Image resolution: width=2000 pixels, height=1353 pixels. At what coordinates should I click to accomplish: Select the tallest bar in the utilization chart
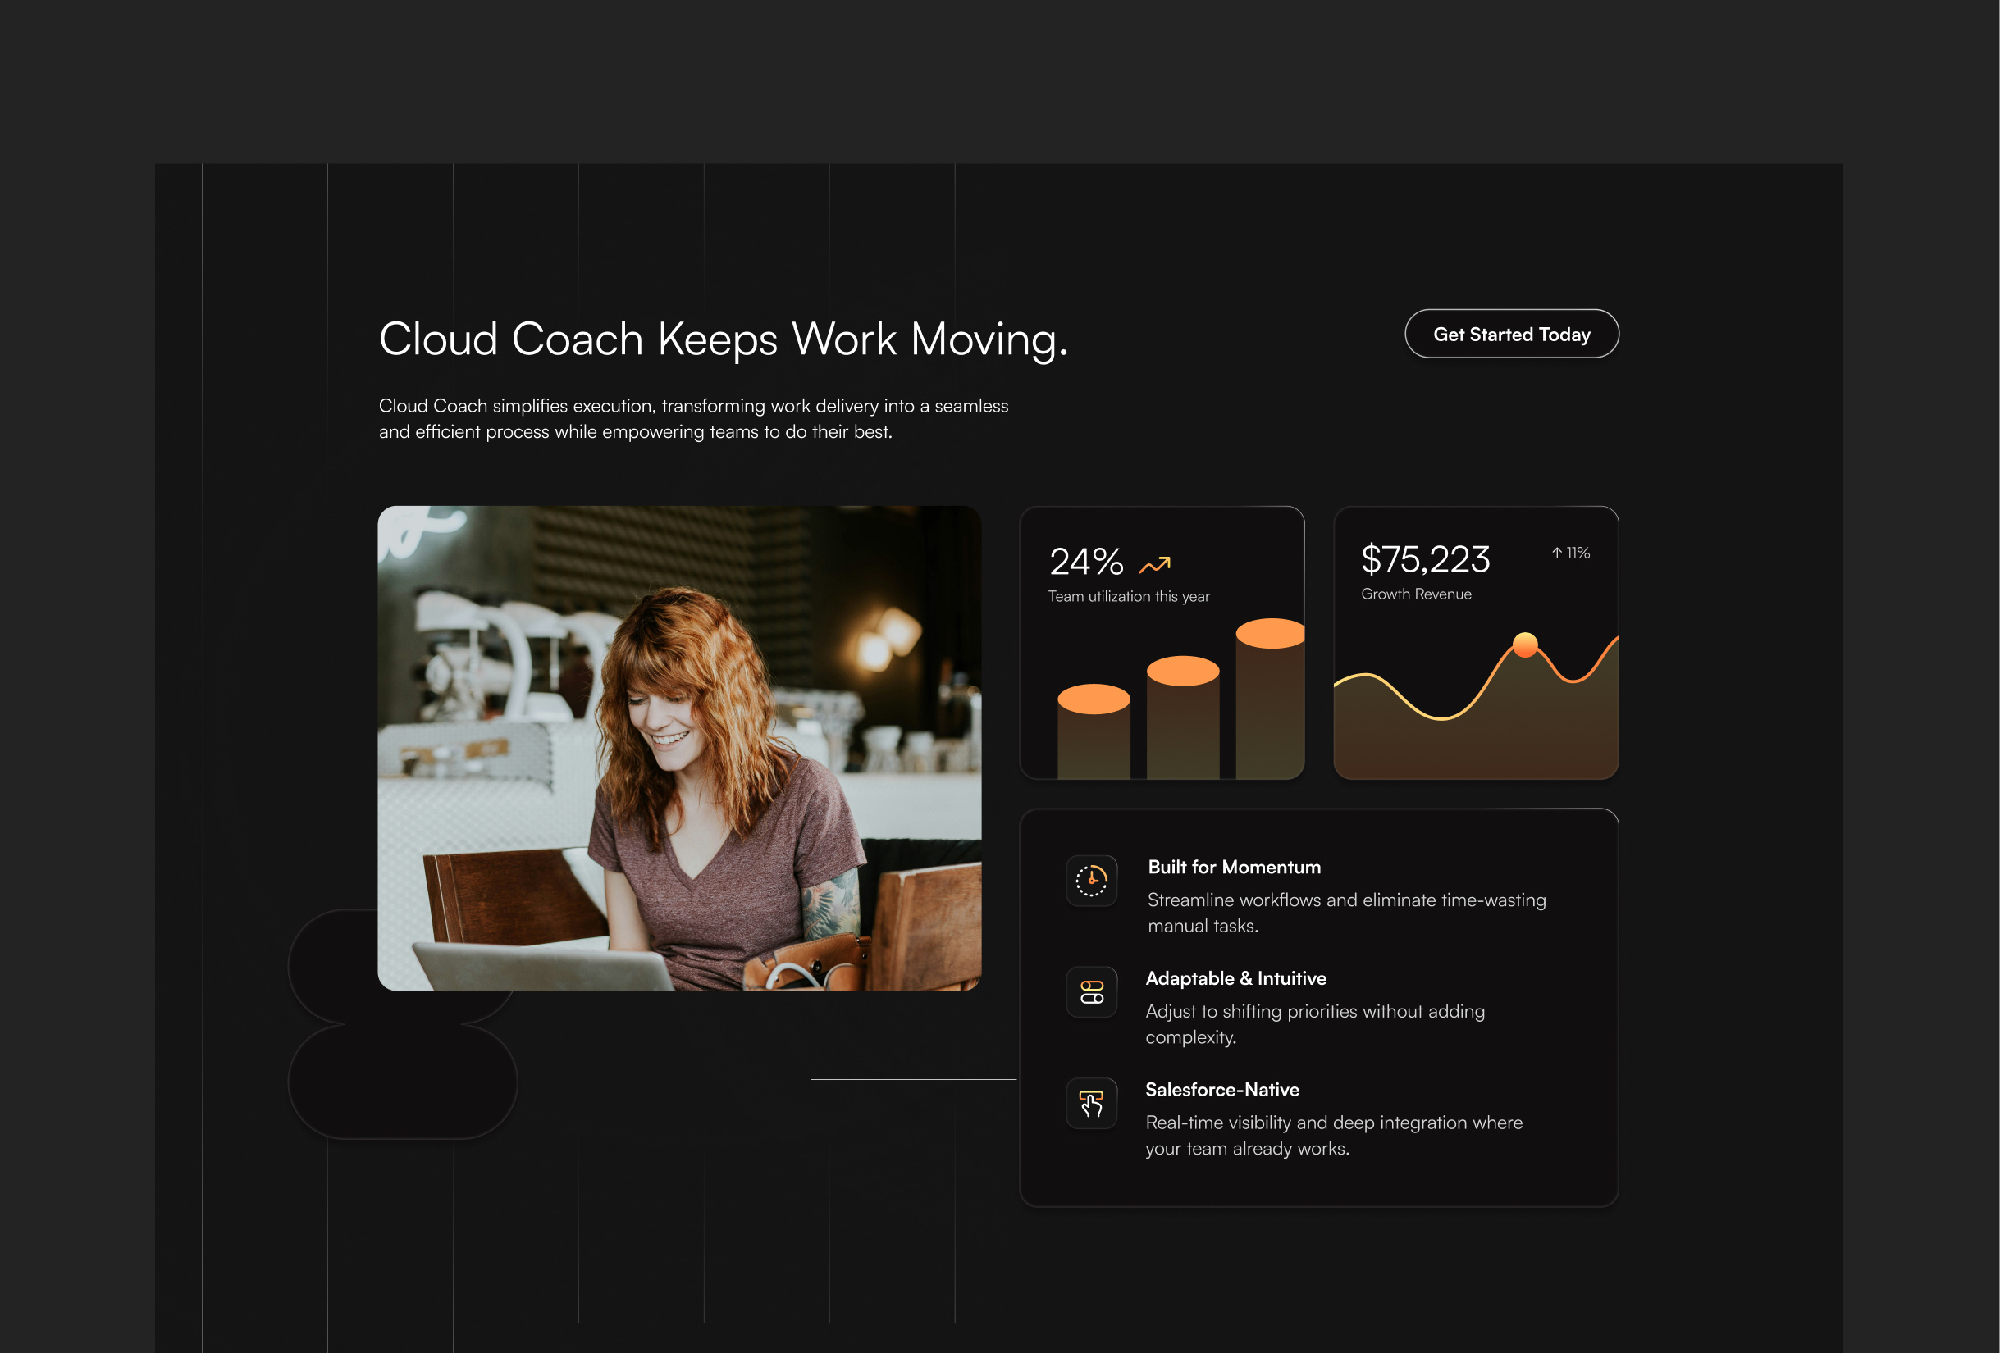(x=1267, y=697)
